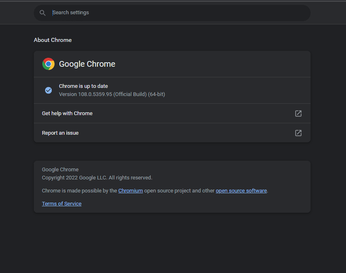The height and width of the screenshot is (273, 346).
Task: Open Terms of Service link
Action: (61, 204)
